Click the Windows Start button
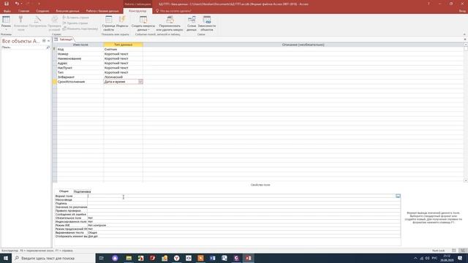The width and height of the screenshot is (468, 263). [6, 258]
